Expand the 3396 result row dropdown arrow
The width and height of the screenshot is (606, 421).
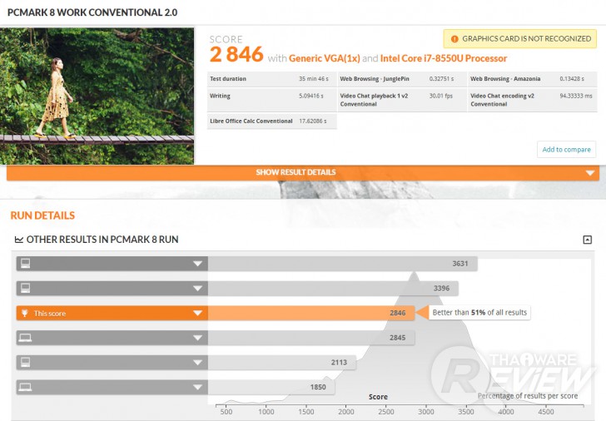197,289
